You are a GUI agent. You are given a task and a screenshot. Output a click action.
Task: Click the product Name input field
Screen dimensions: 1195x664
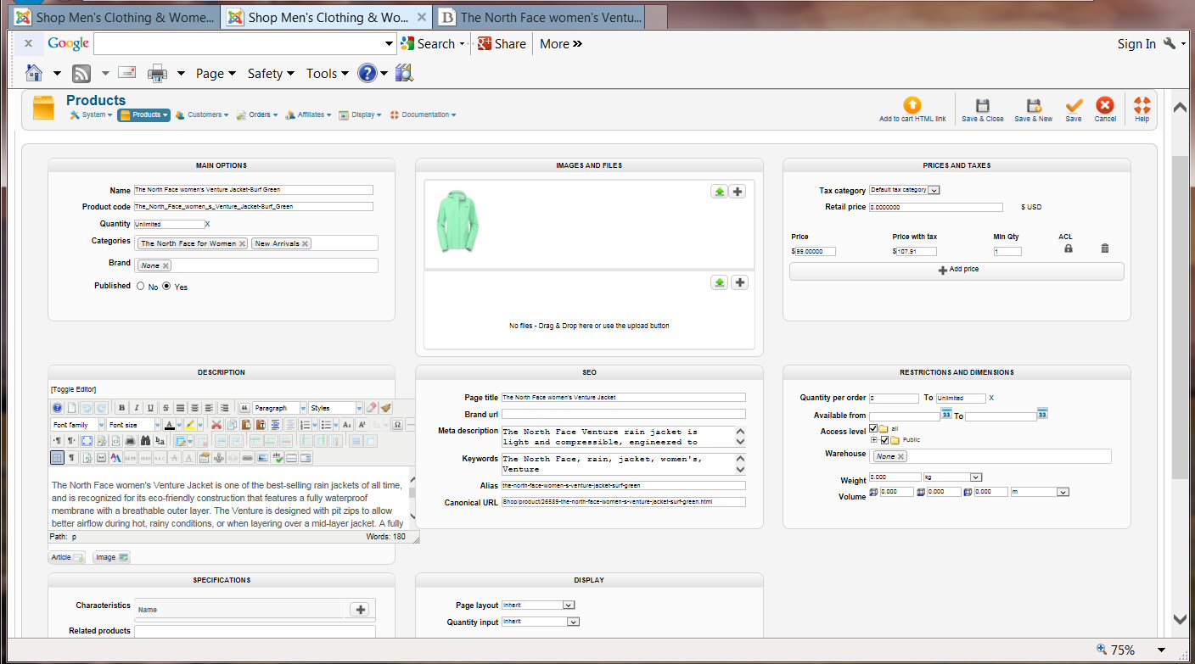[x=254, y=190]
